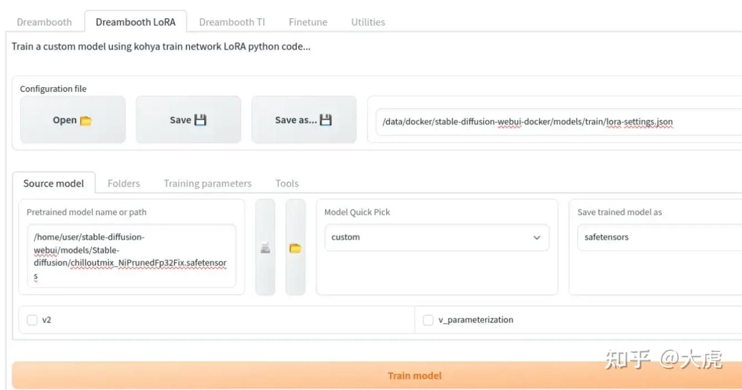Open the yellow folder icon beside Model Quick Pick

coord(295,248)
